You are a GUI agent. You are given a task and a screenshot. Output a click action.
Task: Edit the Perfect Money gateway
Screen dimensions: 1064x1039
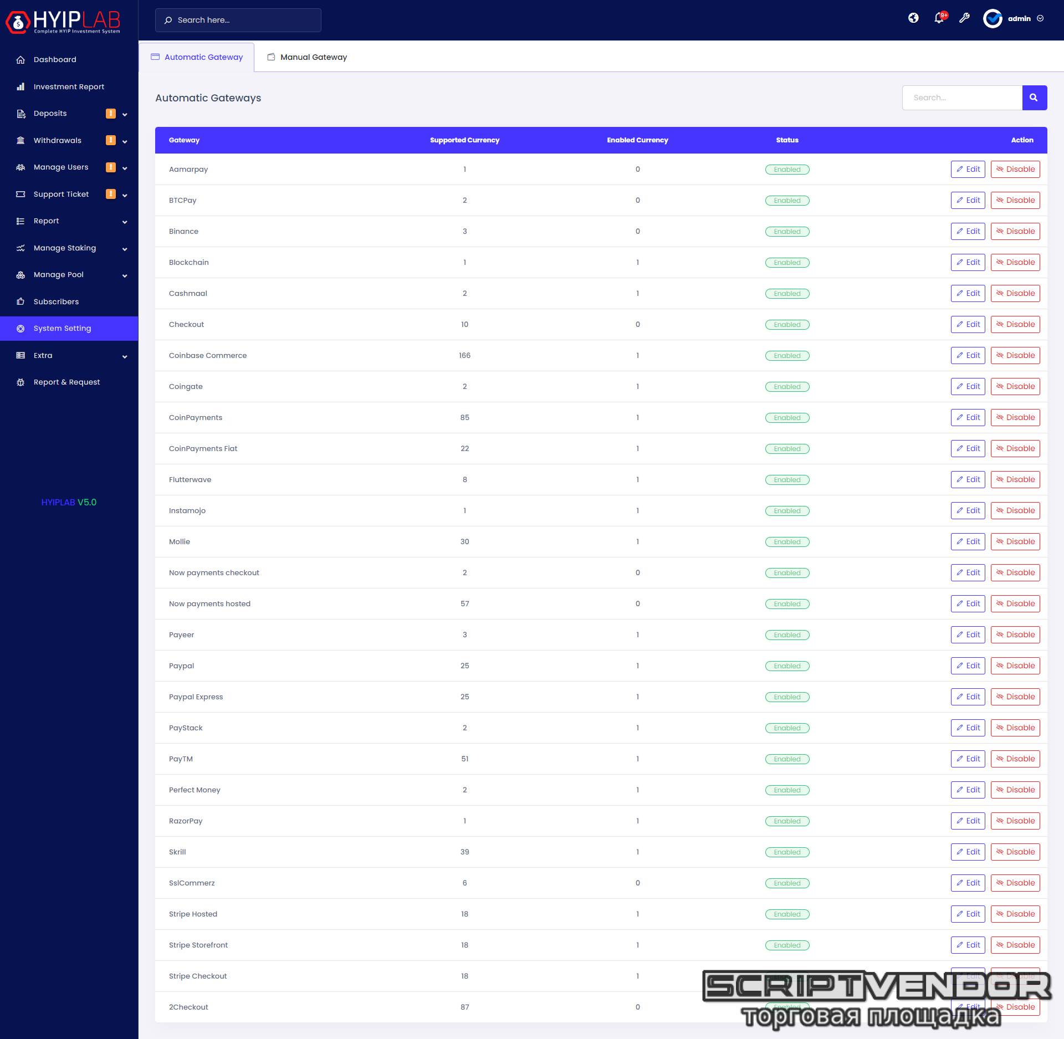(x=968, y=790)
